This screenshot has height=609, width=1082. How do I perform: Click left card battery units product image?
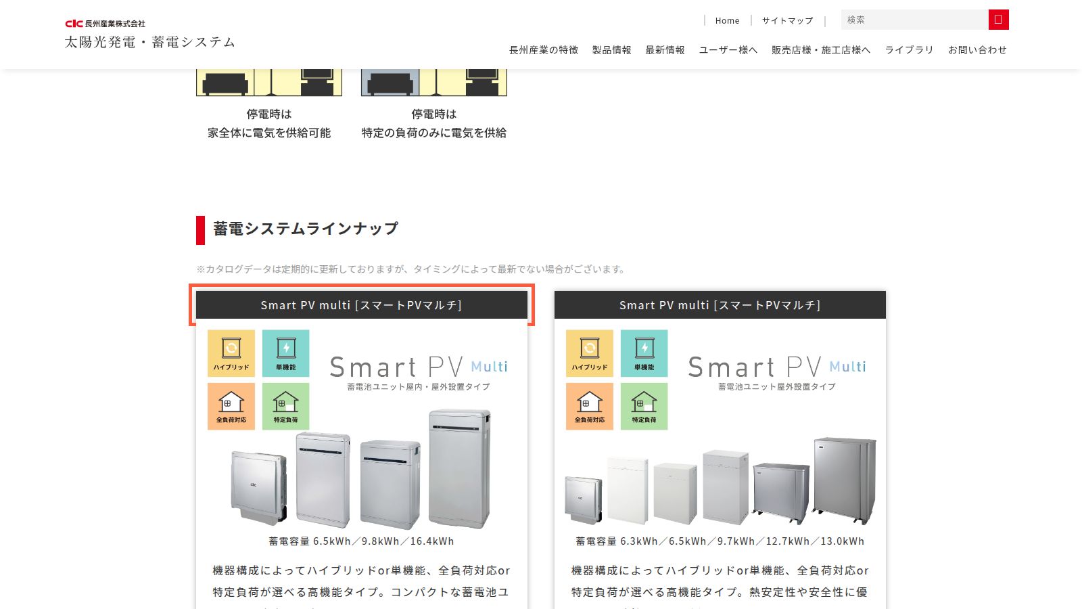[361, 469]
